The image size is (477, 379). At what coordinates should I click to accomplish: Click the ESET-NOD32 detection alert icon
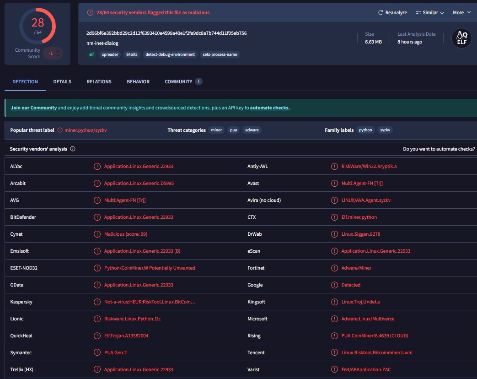97,268
